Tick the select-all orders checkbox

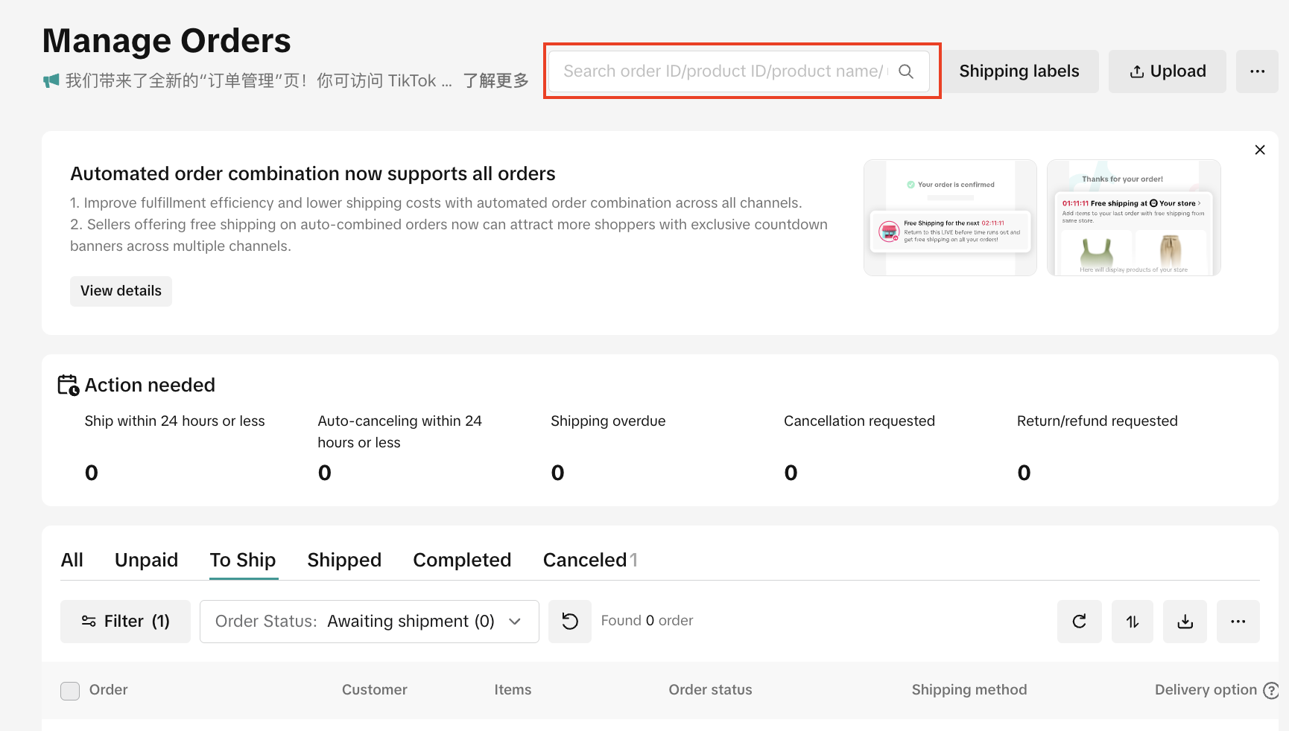click(70, 691)
